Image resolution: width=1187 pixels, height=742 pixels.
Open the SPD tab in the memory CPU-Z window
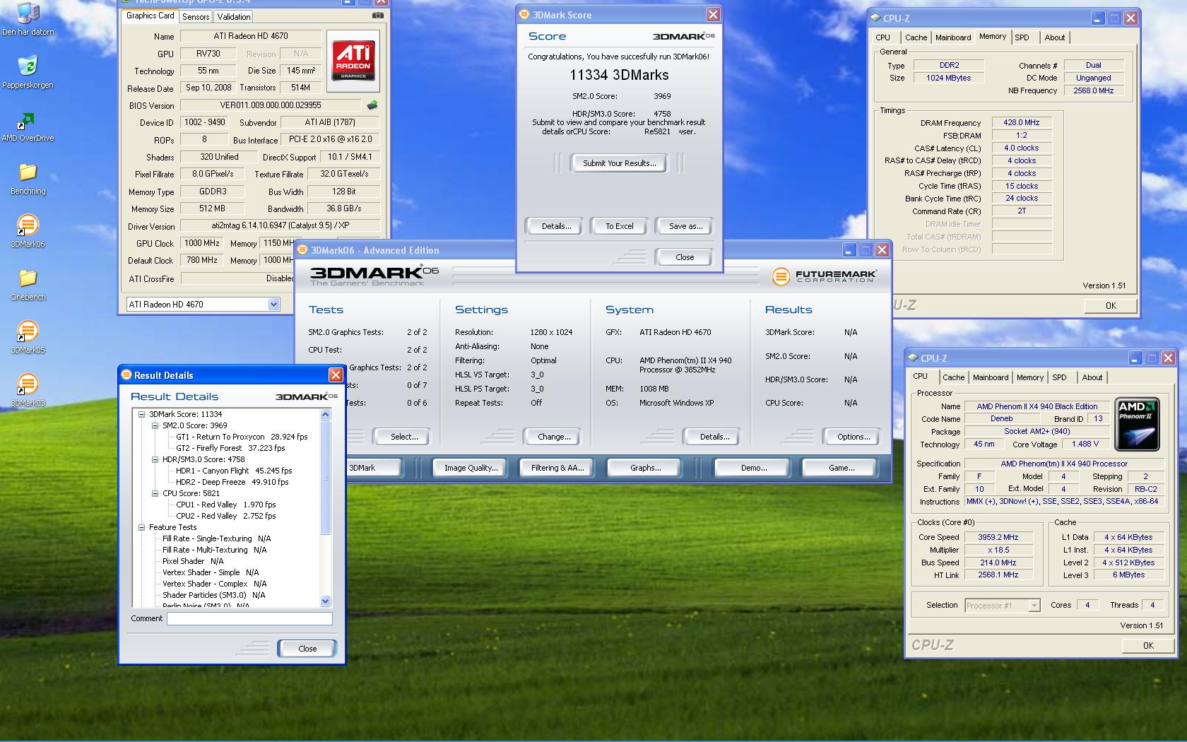click(1022, 37)
